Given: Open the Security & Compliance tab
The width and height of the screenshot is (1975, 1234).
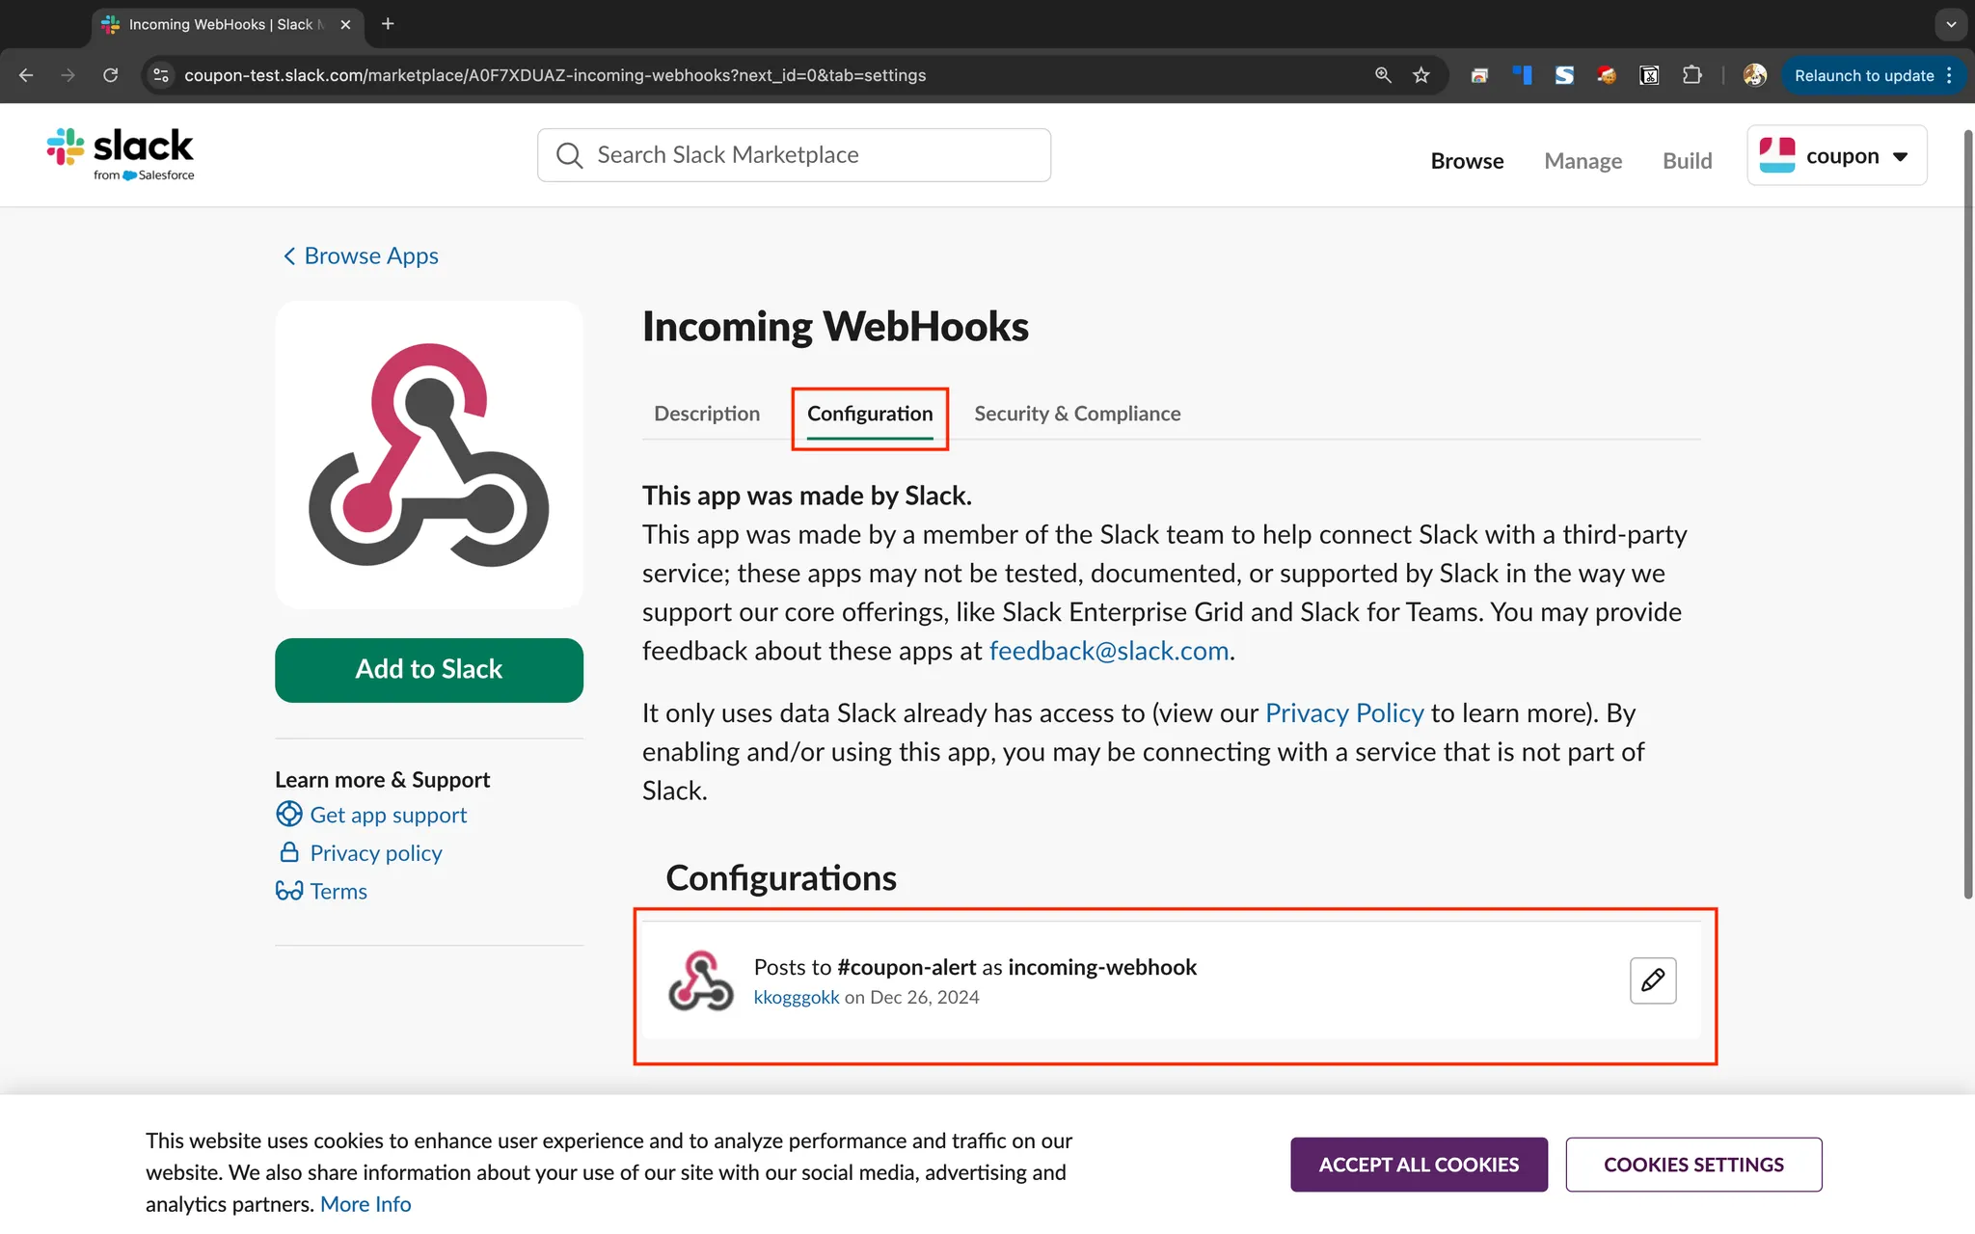Looking at the screenshot, I should coord(1076,414).
